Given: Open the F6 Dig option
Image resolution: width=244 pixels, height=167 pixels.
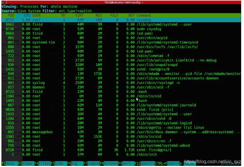Looking at the screenshot, I should (x=75, y=163).
